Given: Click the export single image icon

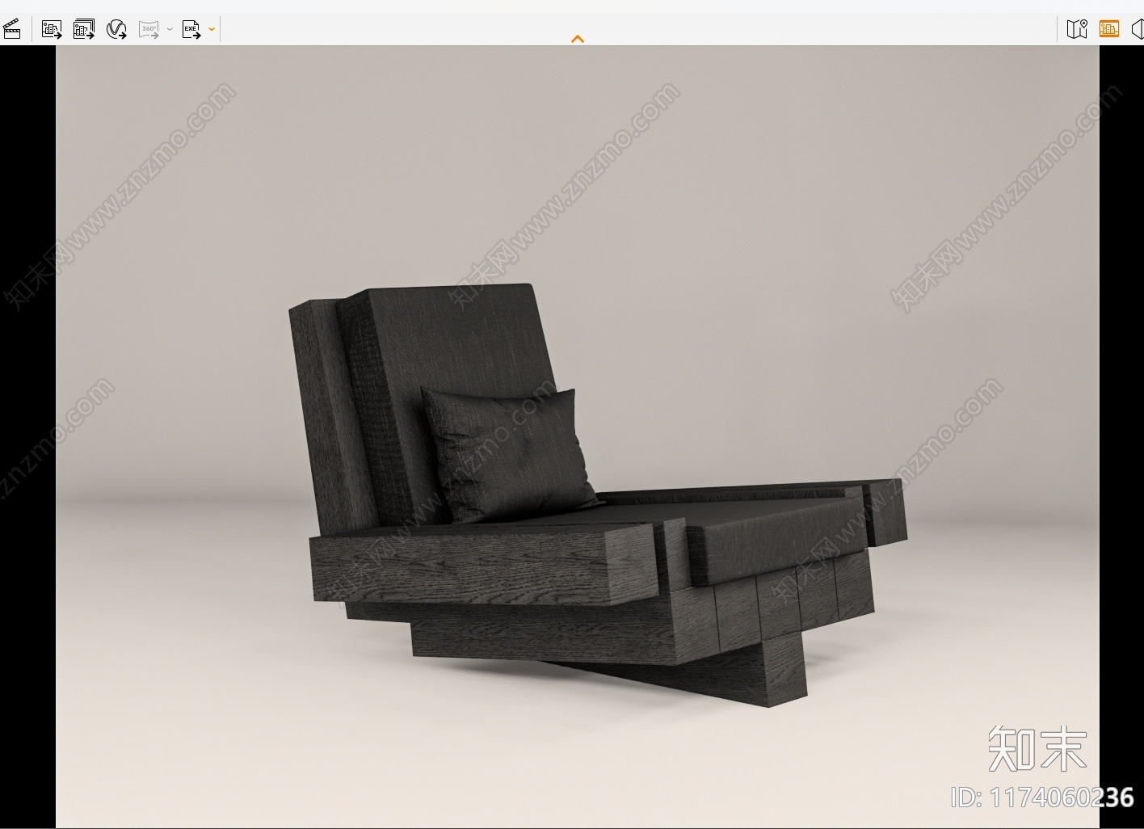Looking at the screenshot, I should [x=52, y=29].
